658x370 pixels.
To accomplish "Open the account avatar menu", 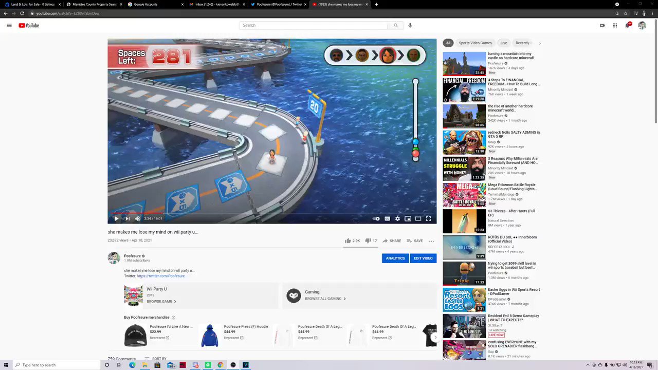I will point(642,25).
